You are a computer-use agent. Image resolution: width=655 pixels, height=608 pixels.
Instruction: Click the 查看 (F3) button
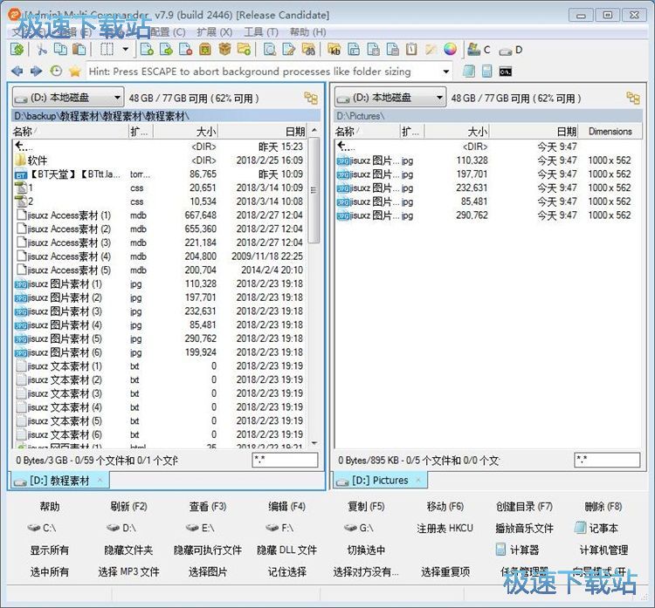(208, 507)
